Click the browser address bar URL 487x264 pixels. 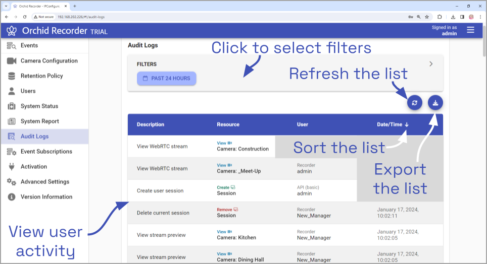click(81, 17)
